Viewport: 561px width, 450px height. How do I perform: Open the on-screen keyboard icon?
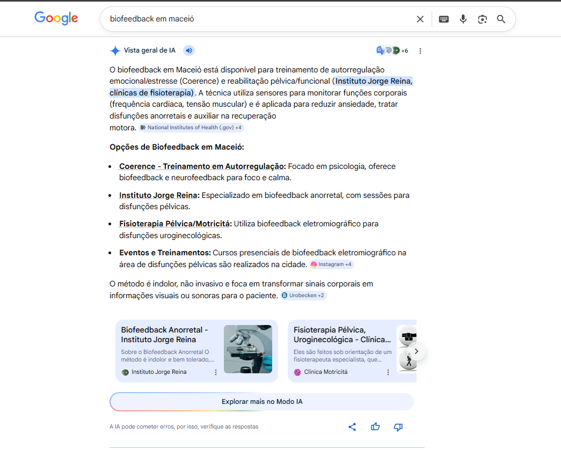[443, 19]
